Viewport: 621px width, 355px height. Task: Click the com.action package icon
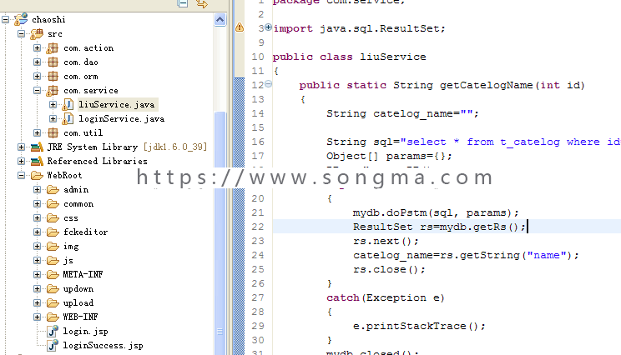(53, 48)
